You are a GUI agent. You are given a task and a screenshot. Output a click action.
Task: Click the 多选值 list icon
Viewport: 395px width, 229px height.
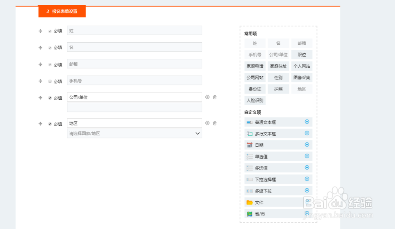pos(249,168)
